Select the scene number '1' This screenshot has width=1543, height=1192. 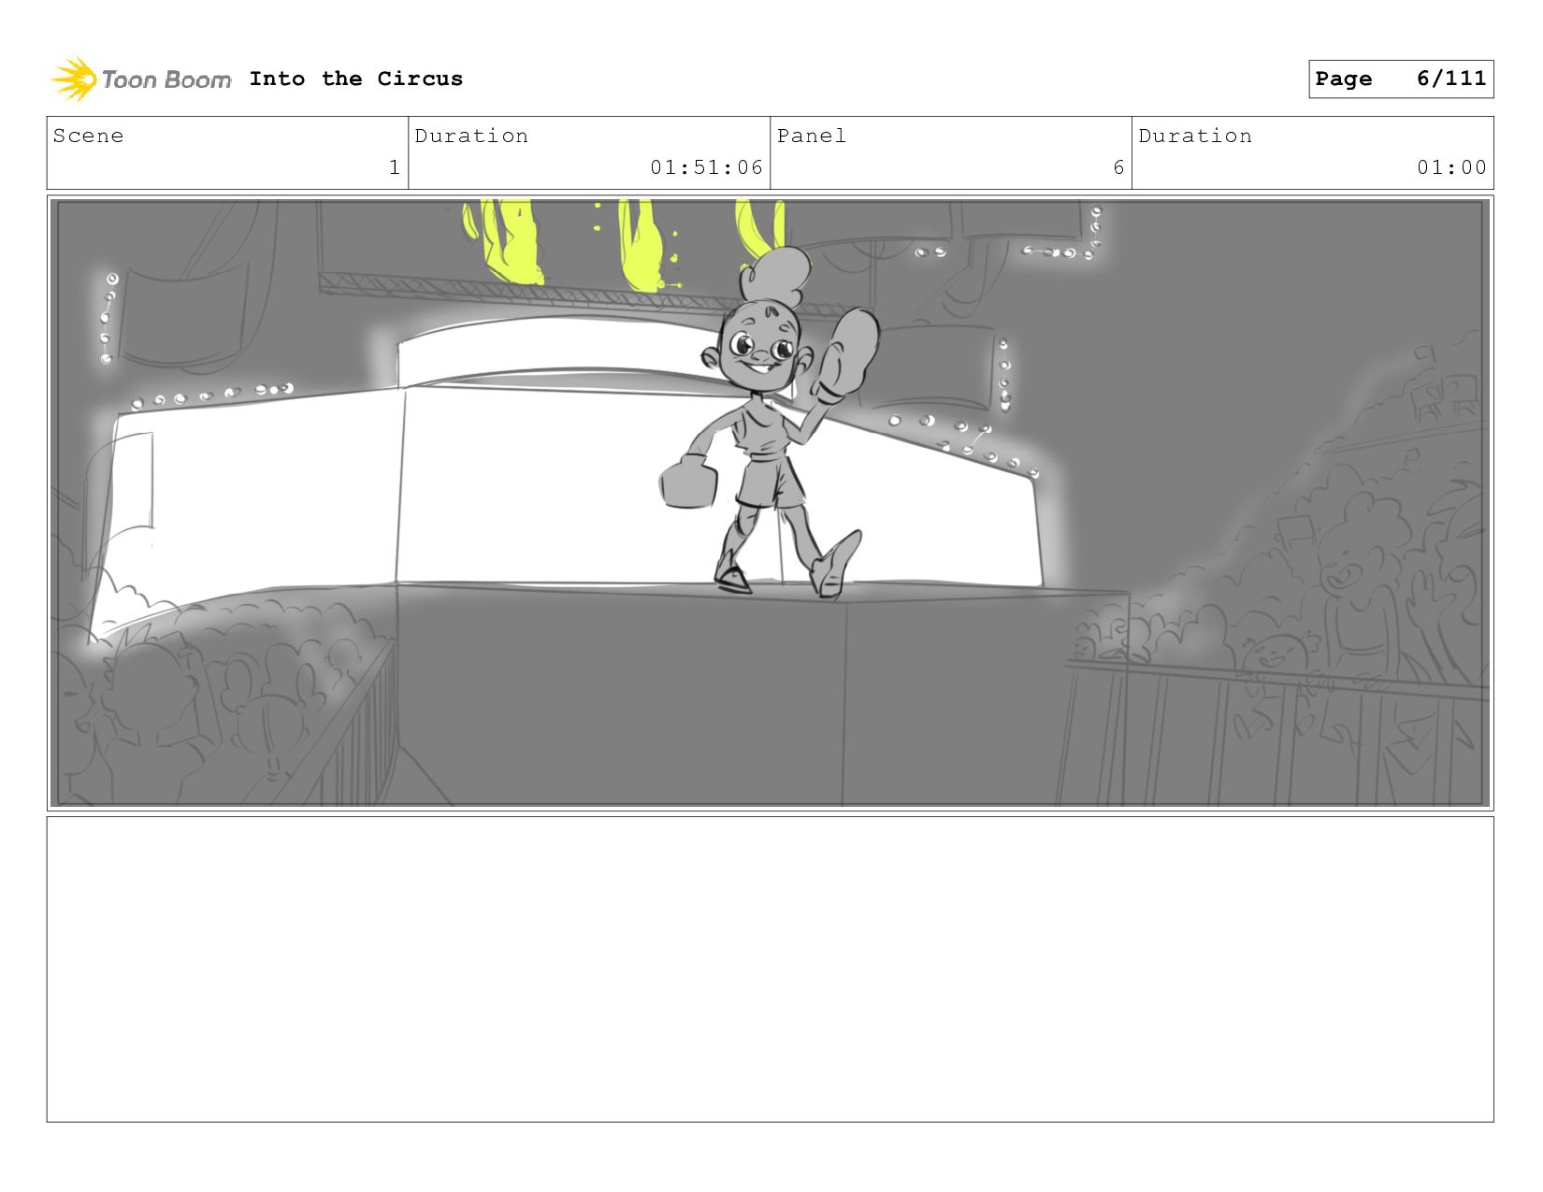tap(395, 167)
